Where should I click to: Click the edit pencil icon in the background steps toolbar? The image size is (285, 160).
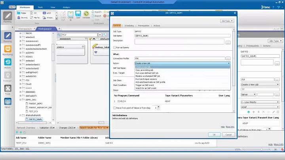click(274, 112)
